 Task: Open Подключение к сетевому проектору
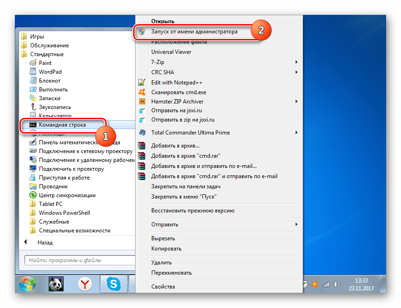(81, 151)
